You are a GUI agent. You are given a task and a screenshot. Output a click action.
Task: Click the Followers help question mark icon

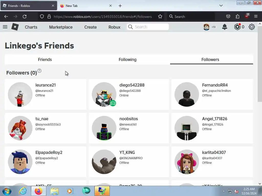click(x=39, y=71)
